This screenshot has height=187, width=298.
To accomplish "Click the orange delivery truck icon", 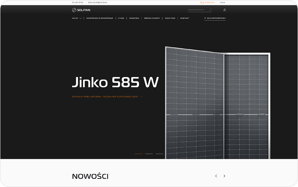I will pyautogui.click(x=202, y=2).
